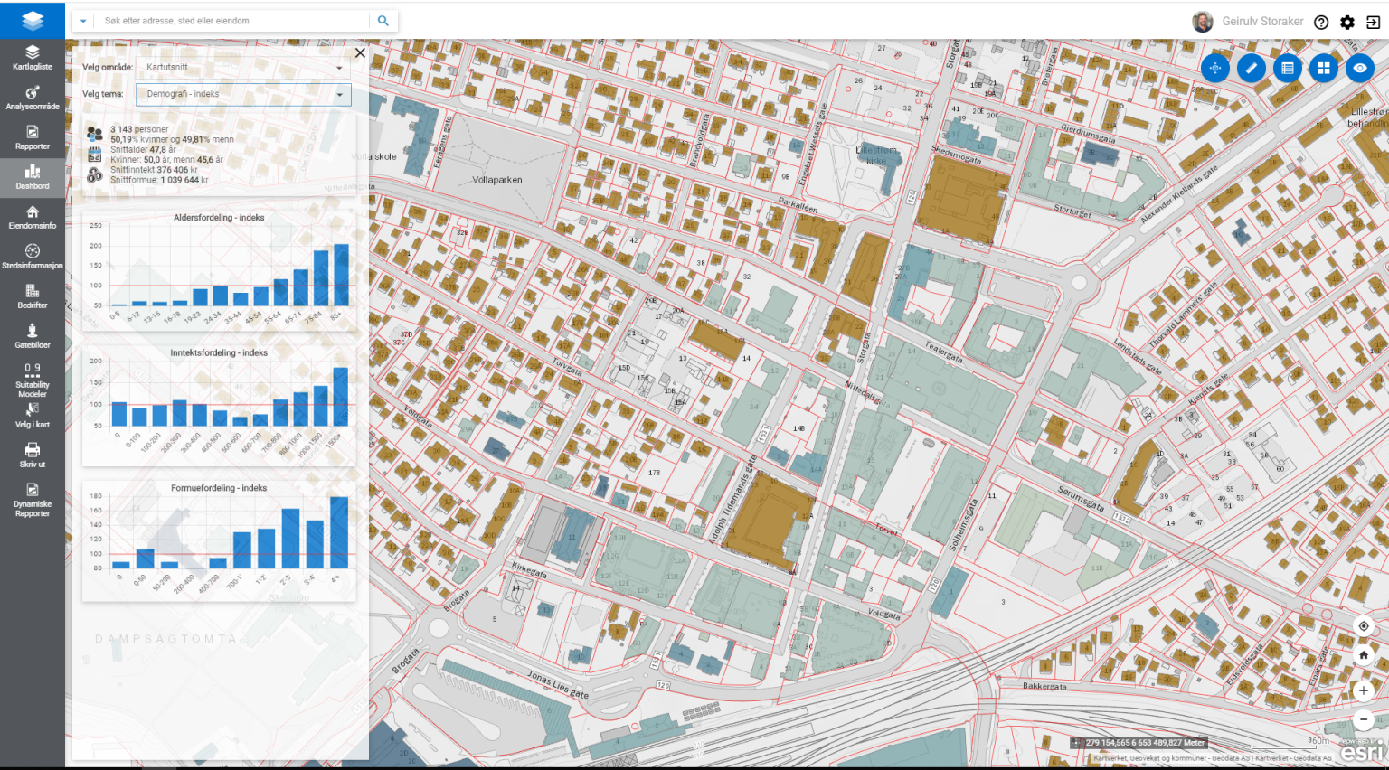Screen dimensions: 1389x770
Task: Open Stedsinformasjon in the sidebar
Action: 33,257
